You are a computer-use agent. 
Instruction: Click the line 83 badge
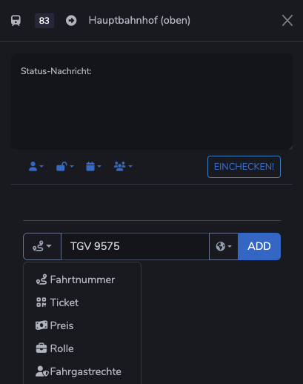pyautogui.click(x=44, y=21)
